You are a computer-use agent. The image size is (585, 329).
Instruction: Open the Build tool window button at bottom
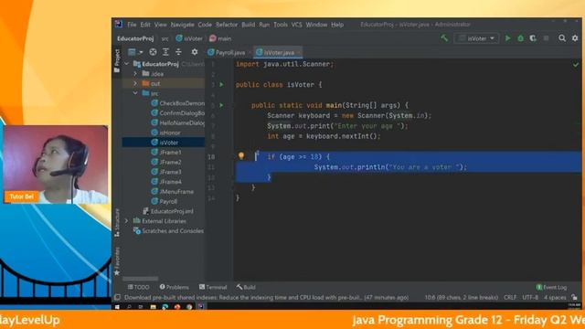[x=246, y=287]
